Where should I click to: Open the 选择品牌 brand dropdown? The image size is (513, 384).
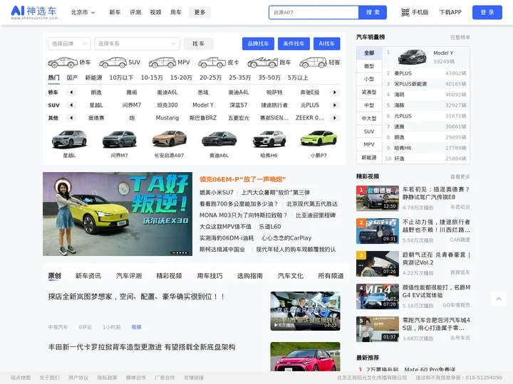point(69,44)
